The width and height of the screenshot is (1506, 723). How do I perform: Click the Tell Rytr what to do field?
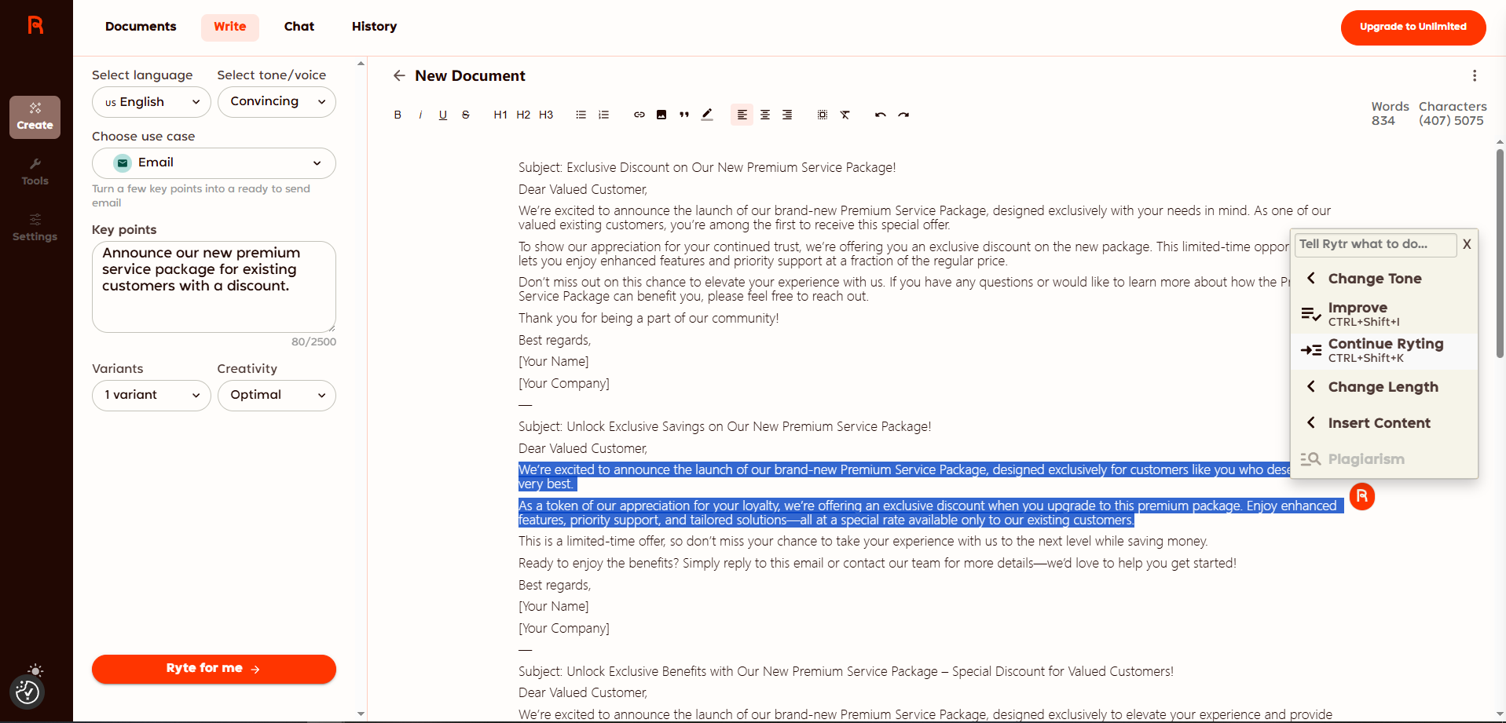1374,244
